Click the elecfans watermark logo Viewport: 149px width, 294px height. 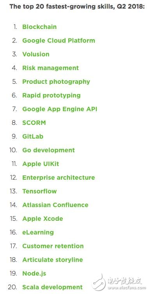pos(119,283)
